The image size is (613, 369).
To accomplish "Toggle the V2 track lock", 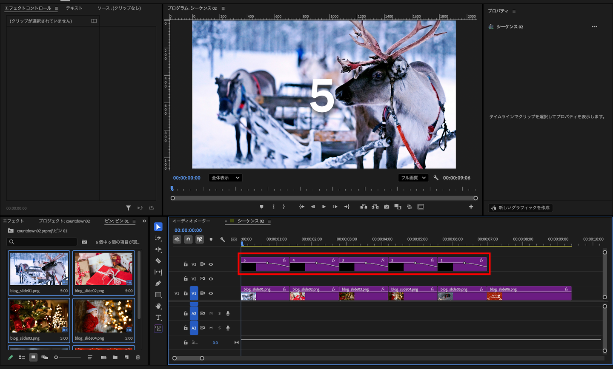I will click(186, 279).
